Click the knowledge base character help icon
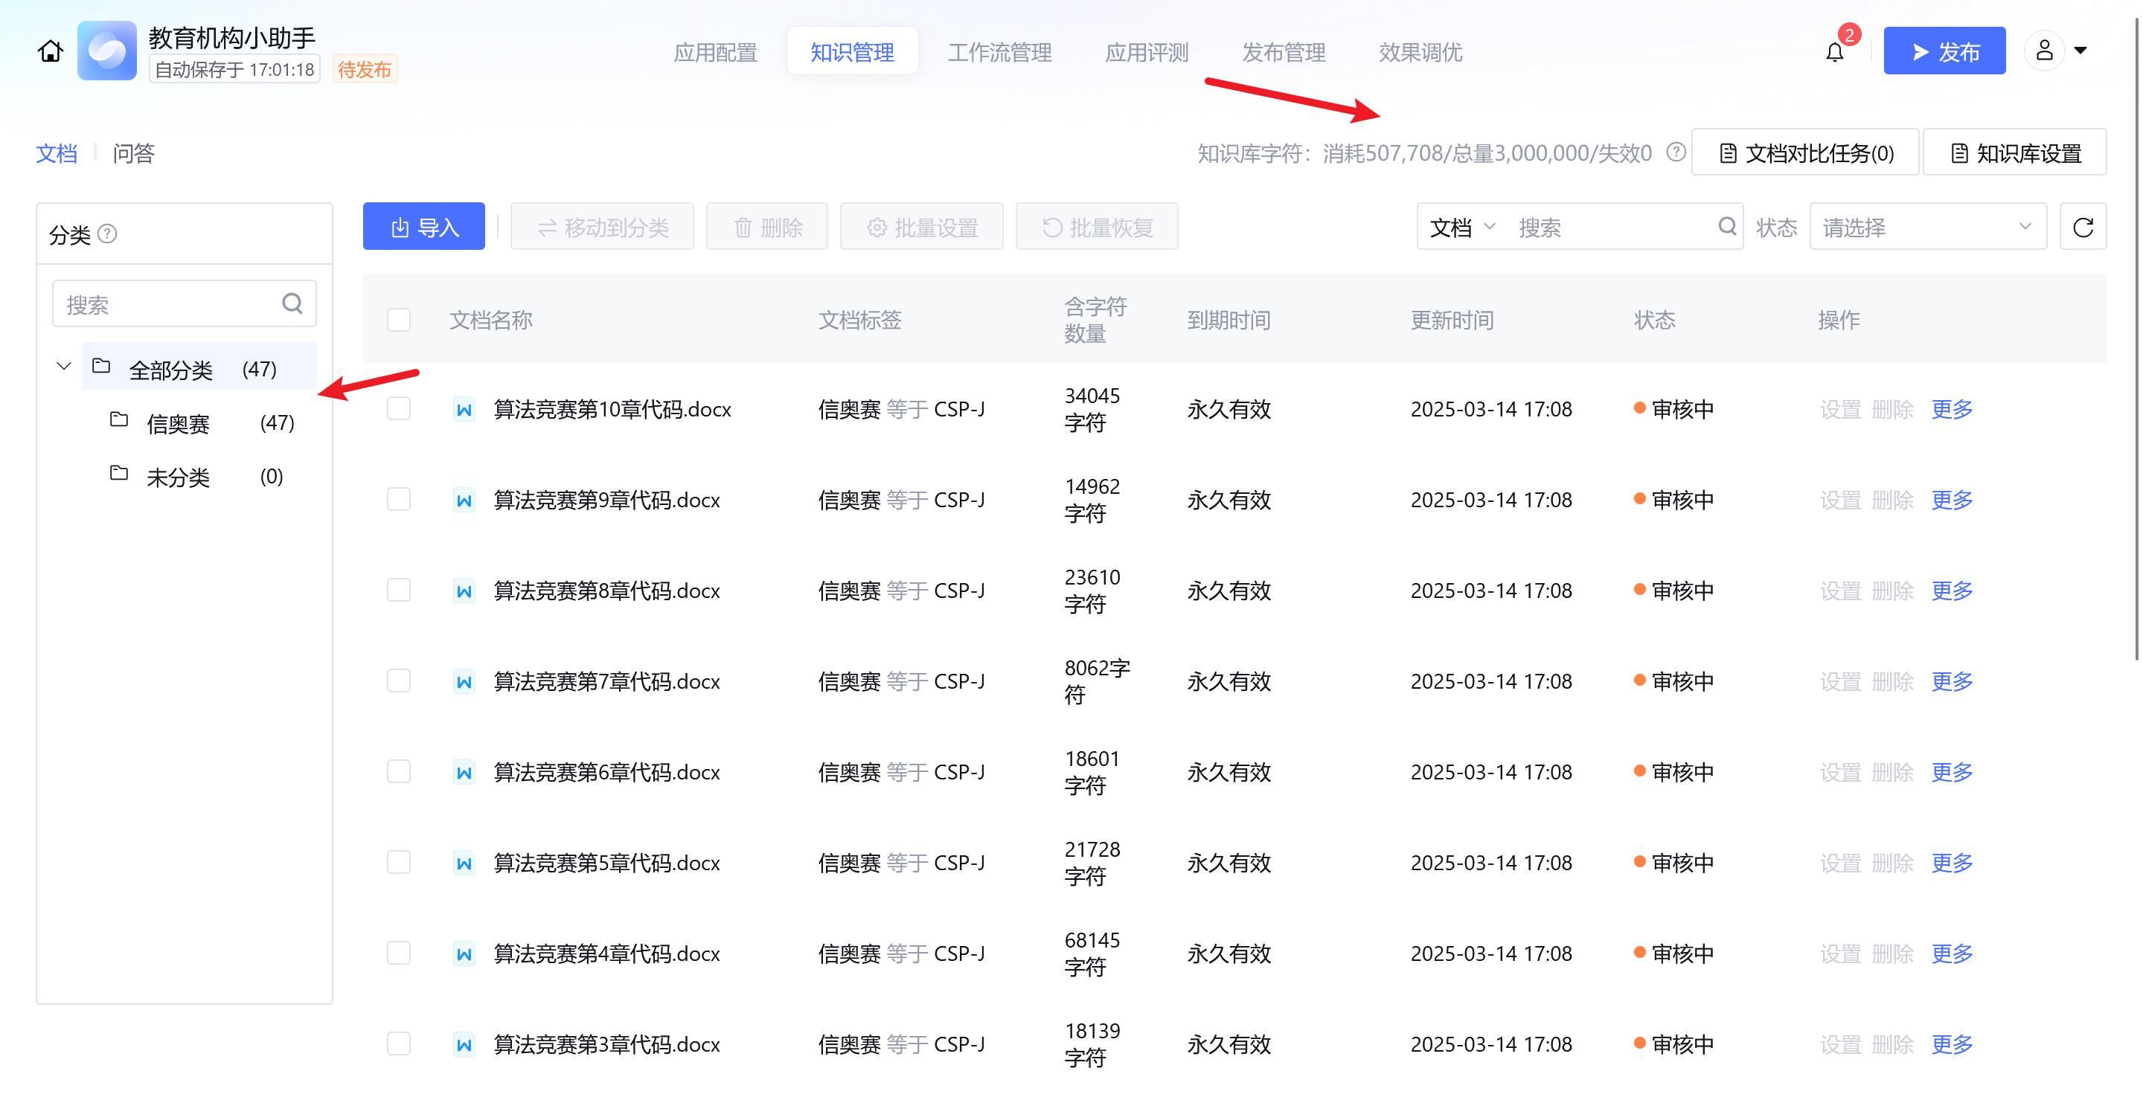This screenshot has height=1100, width=2143. pos(1676,152)
